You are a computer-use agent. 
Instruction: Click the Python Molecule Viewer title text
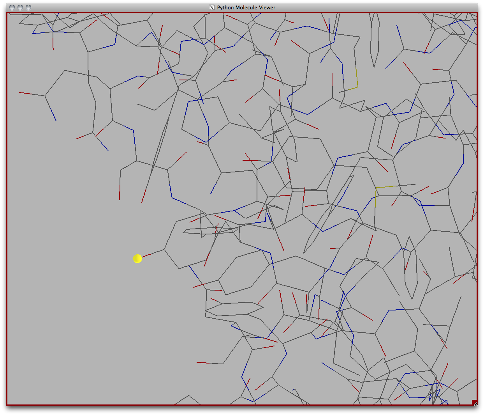245,7
